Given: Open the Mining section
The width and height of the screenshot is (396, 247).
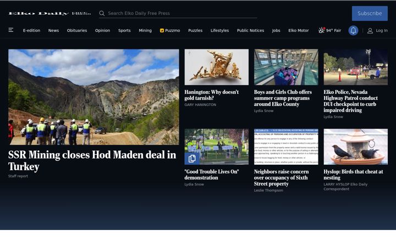Looking at the screenshot, I should (x=145, y=31).
